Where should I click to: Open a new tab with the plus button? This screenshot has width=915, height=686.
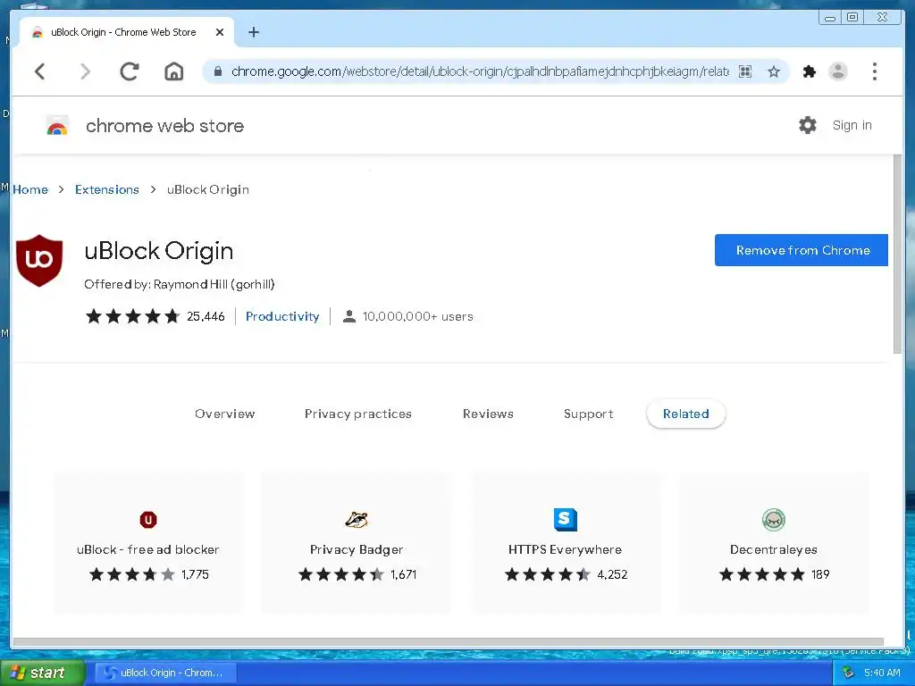253,33
